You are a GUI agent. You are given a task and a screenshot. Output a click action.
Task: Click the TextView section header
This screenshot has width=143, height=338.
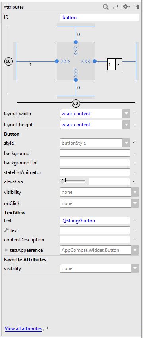pos(15,213)
